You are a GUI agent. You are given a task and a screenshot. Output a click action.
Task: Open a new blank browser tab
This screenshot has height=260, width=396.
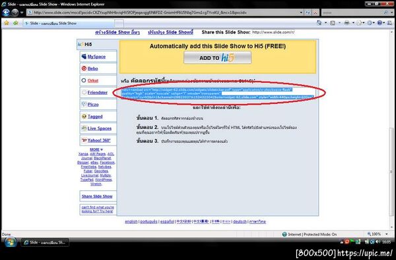119,24
